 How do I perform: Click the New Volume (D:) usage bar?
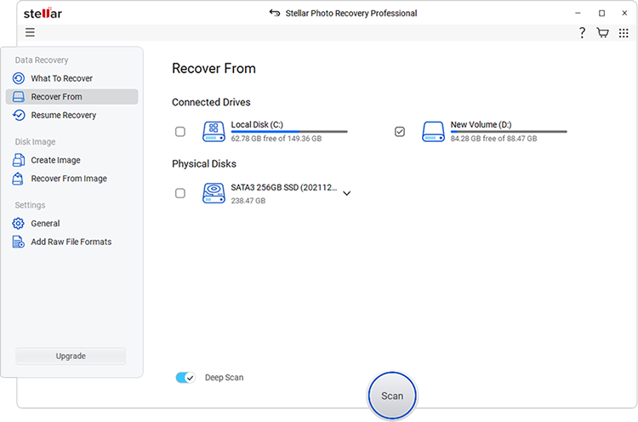click(509, 131)
